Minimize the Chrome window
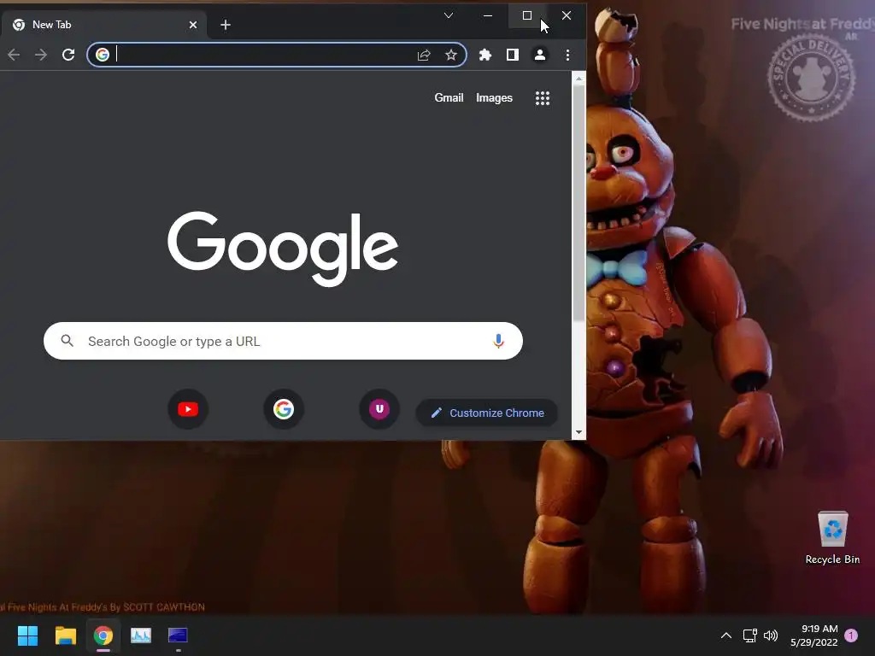This screenshot has height=656, width=875. click(x=488, y=15)
